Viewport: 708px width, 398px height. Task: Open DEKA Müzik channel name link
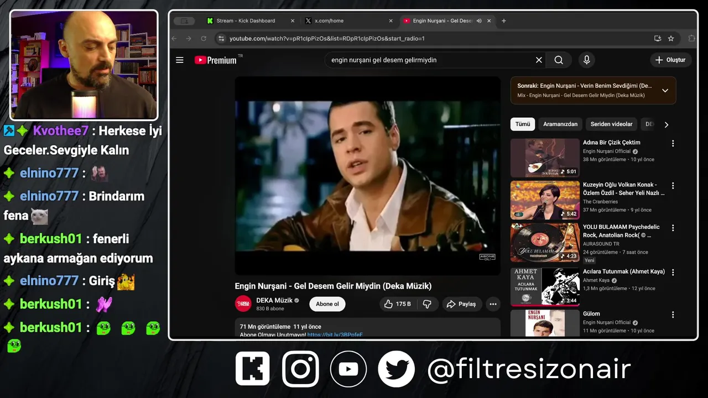[274, 300]
